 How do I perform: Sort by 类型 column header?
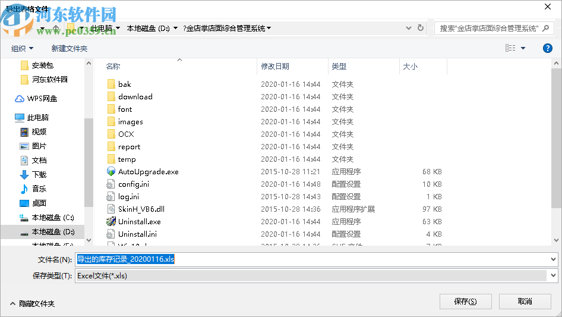coord(339,67)
